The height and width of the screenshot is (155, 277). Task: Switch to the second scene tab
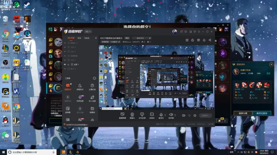(x=79, y=38)
